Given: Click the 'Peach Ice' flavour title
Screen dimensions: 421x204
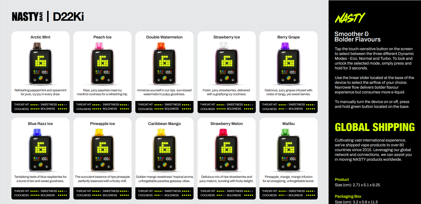Looking at the screenshot, I should (102, 37).
